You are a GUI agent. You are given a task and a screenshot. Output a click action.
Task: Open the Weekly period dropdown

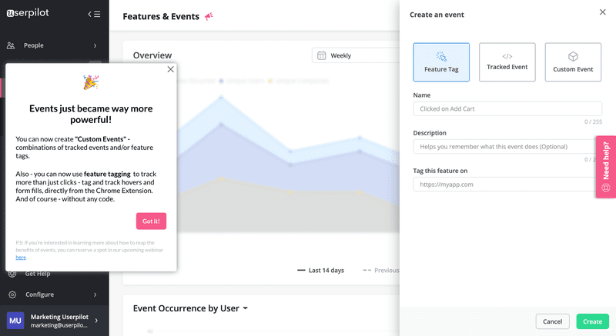click(x=356, y=55)
